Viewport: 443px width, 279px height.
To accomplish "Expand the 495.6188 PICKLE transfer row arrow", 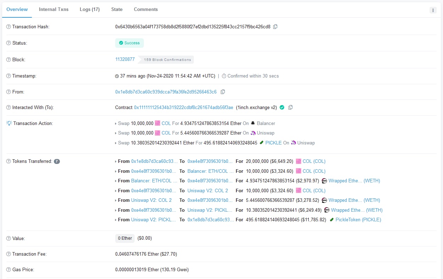I will click(116, 220).
